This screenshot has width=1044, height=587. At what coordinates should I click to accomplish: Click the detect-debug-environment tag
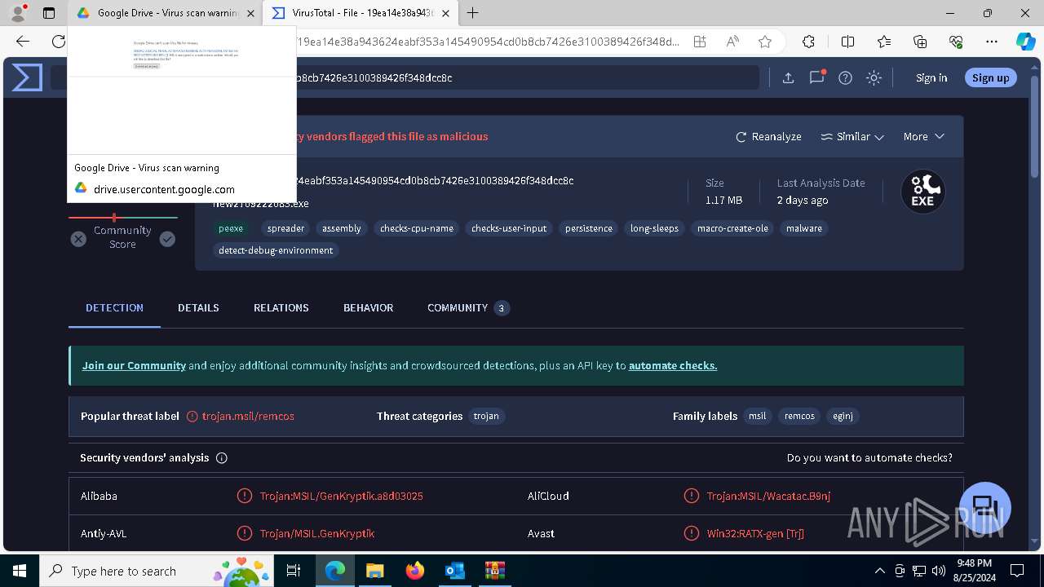click(276, 250)
